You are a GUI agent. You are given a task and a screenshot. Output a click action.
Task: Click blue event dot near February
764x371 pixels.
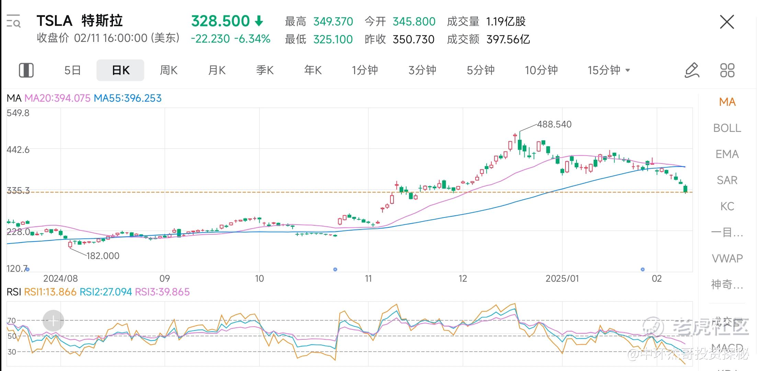tap(643, 269)
